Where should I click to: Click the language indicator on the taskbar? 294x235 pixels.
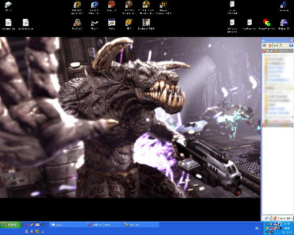click(x=257, y=228)
